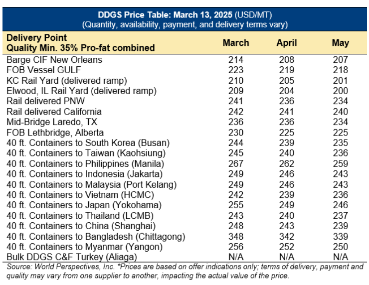The height and width of the screenshot is (285, 369).
Task: Select Containers to Japan (Yokohama) row label
Action: click(x=84, y=205)
